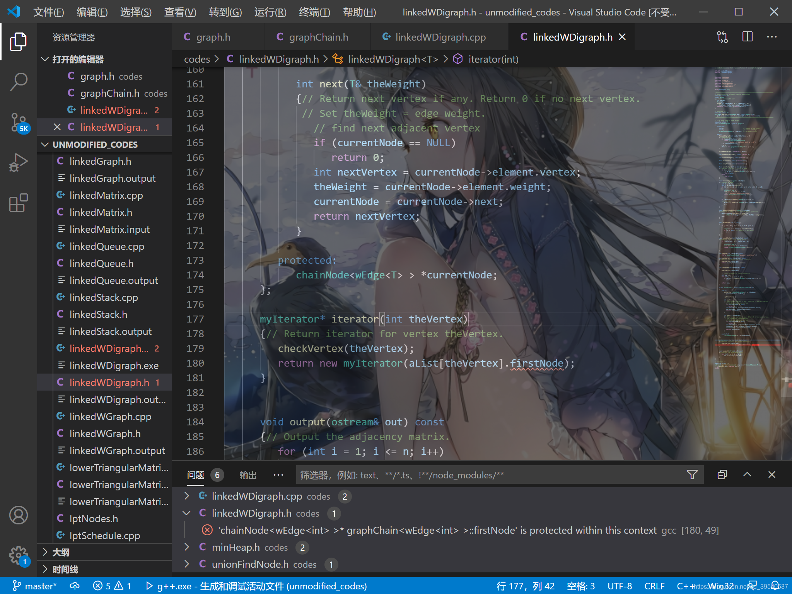Click the firstNode protected error message
This screenshot has width=792, height=594.
[x=437, y=530]
